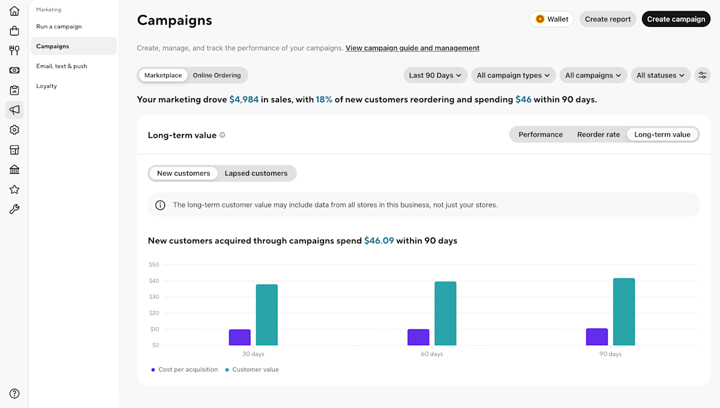Select the Marketing megaphone icon
This screenshot has width=720, height=408.
(14, 110)
